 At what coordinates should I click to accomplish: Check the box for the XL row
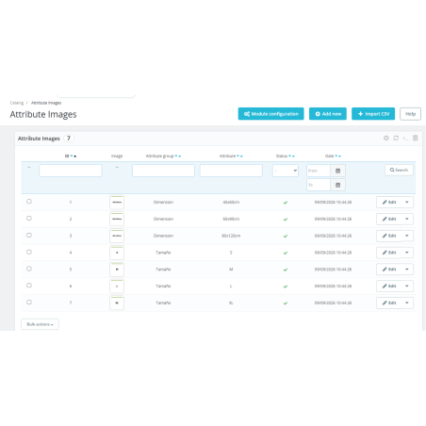coord(29,303)
